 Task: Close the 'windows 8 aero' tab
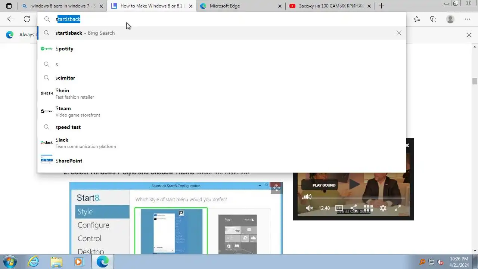click(x=101, y=6)
